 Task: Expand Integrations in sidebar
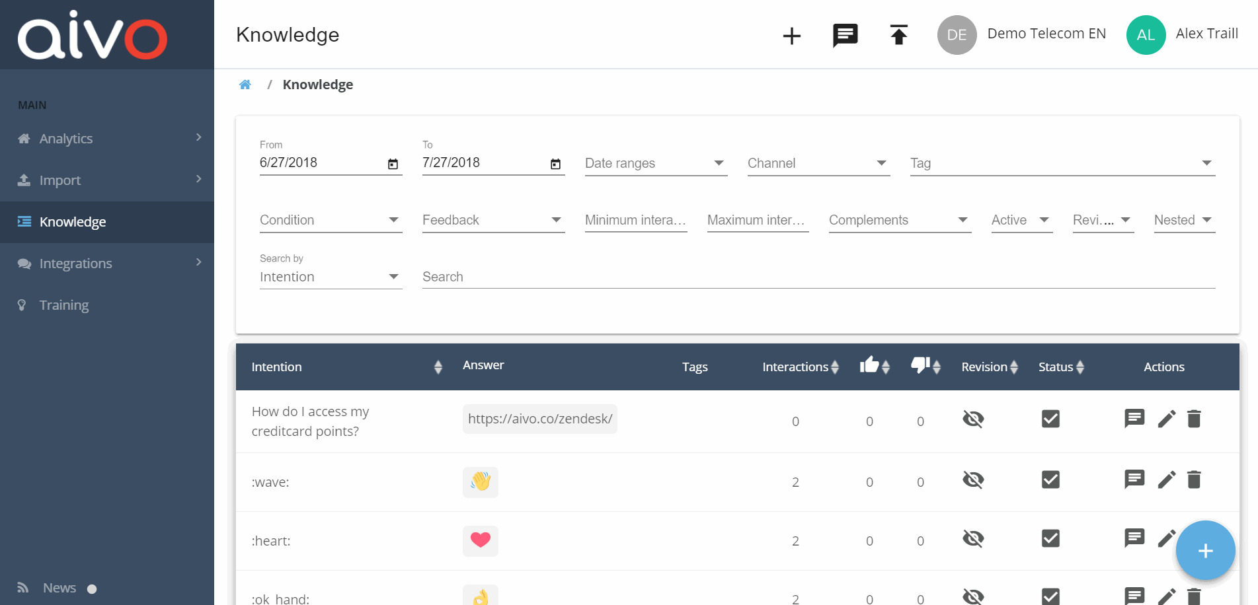tap(107, 264)
